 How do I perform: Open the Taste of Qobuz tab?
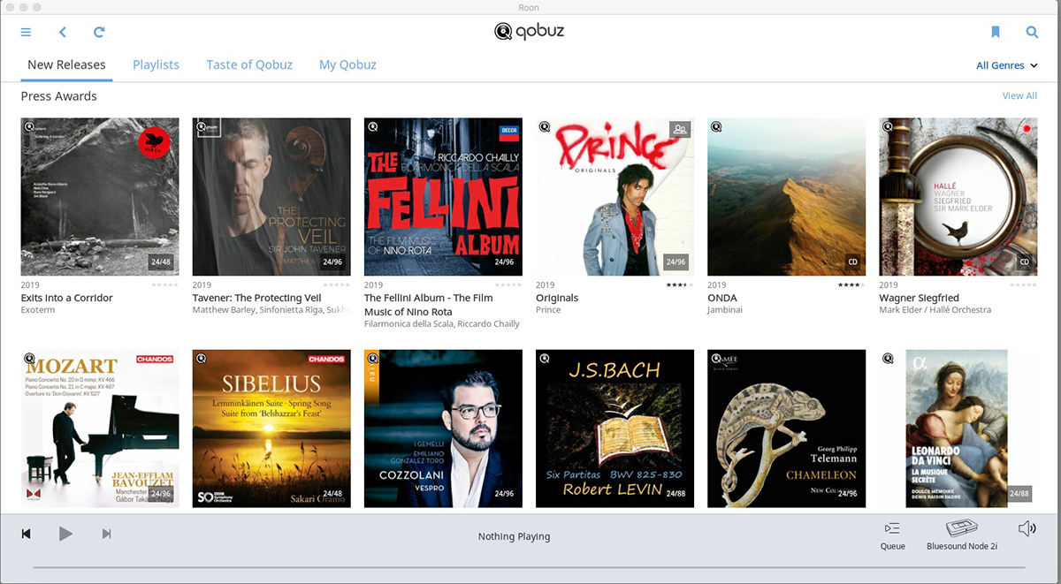coord(249,64)
